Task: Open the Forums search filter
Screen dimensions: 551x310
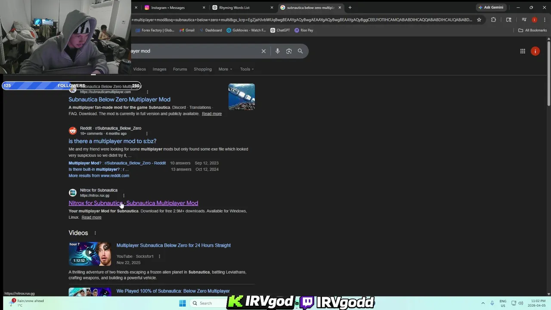Action: click(180, 69)
